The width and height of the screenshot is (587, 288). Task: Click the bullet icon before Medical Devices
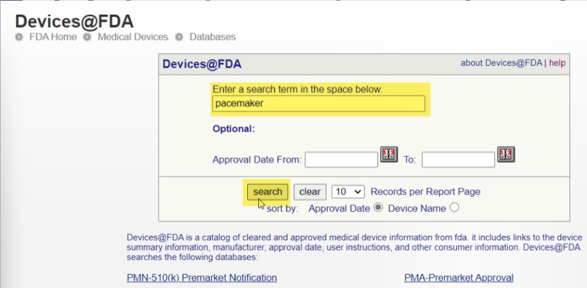tap(87, 37)
